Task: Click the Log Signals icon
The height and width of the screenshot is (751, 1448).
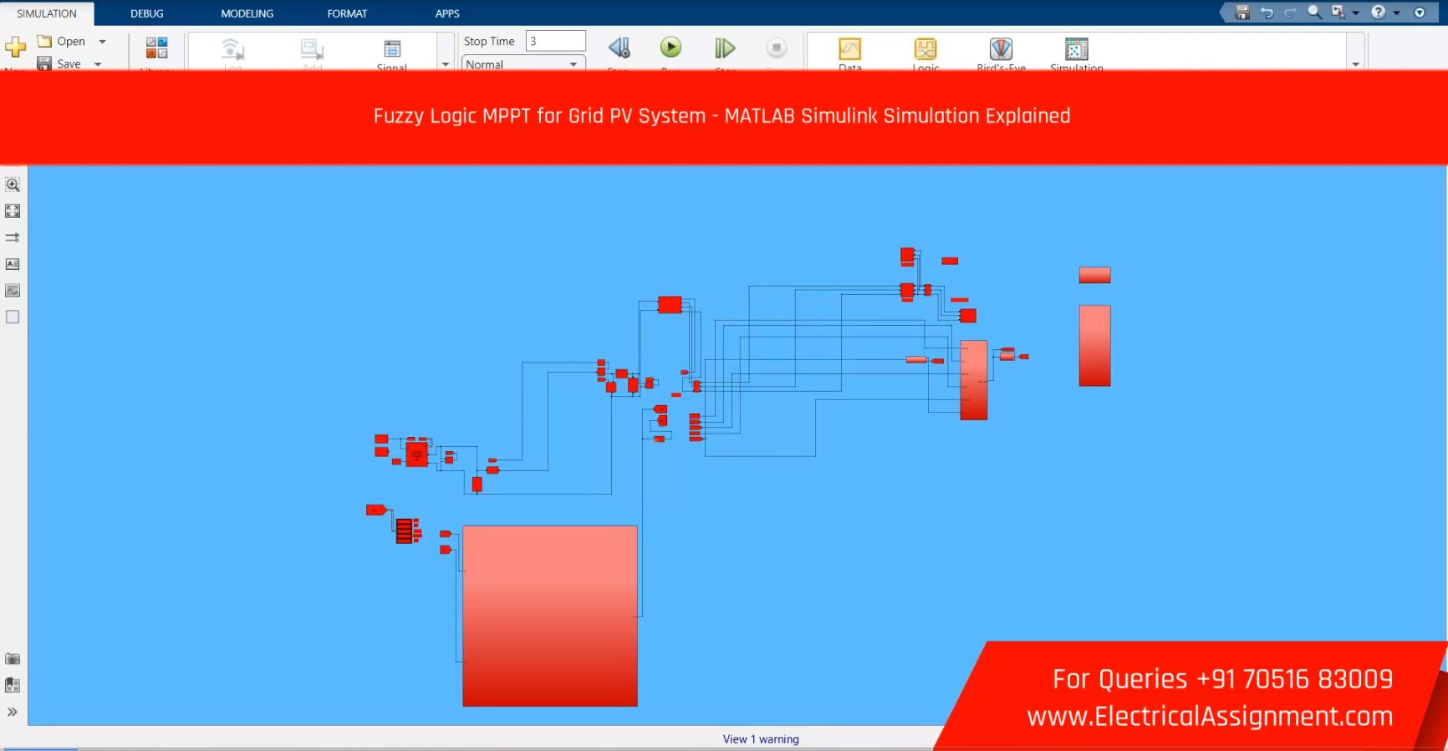Action: pos(233,48)
